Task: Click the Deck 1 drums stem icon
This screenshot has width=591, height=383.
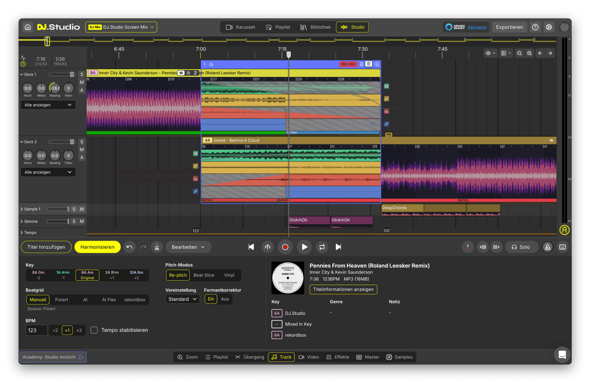Action: click(386, 86)
